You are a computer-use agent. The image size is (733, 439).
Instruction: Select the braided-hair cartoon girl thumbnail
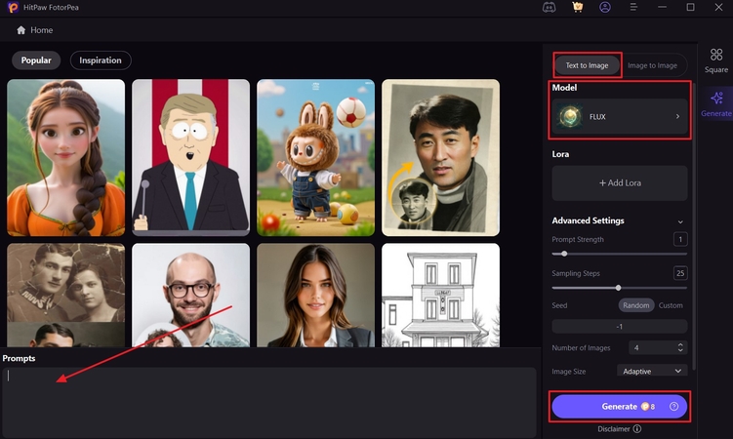point(66,157)
